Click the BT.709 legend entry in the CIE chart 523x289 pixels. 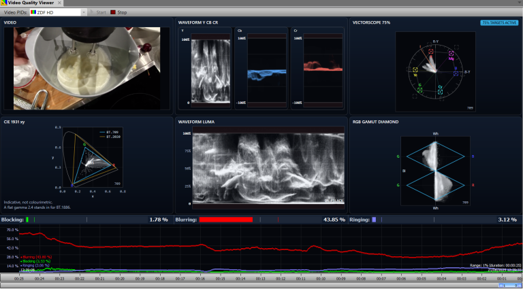(x=108, y=132)
